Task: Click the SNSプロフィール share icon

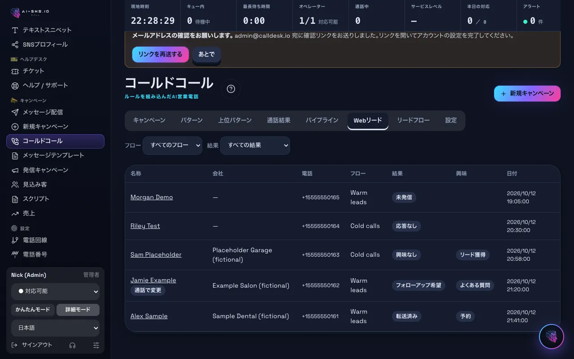Action: point(15,44)
